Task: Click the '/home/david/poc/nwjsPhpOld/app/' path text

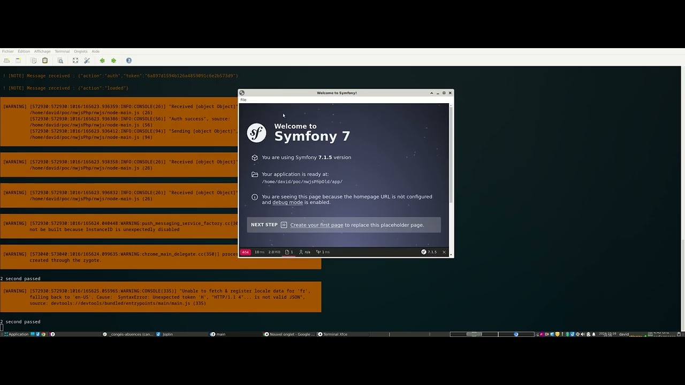Action: 302,182
